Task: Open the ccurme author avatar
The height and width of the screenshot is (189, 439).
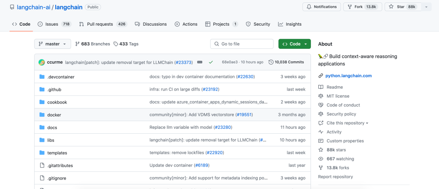Action: tap(41, 62)
